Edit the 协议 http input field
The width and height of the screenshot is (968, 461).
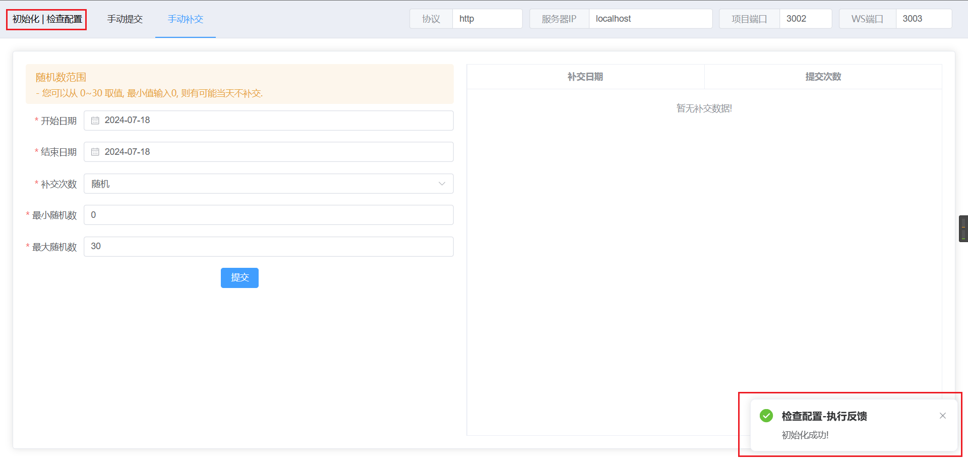[487, 19]
